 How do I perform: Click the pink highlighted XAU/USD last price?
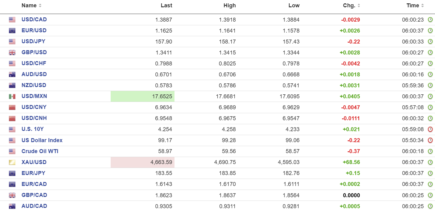[161, 162]
